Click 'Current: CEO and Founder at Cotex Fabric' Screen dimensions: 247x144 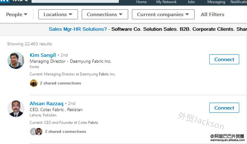64,123
